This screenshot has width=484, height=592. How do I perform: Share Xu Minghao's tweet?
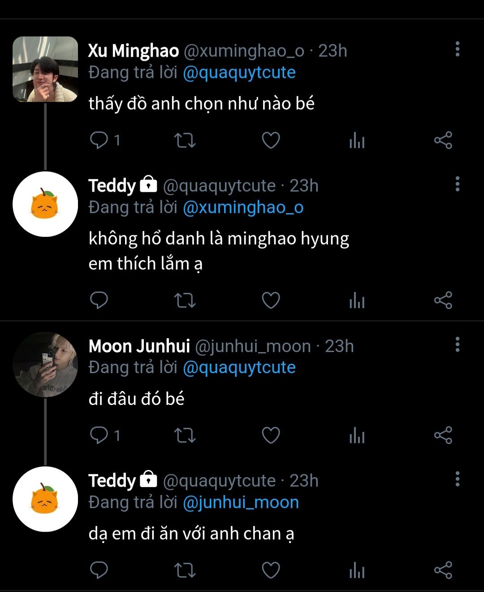click(x=443, y=140)
